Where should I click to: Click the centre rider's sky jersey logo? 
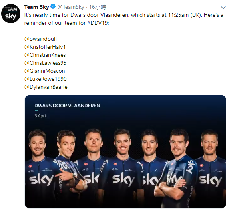[123, 180]
